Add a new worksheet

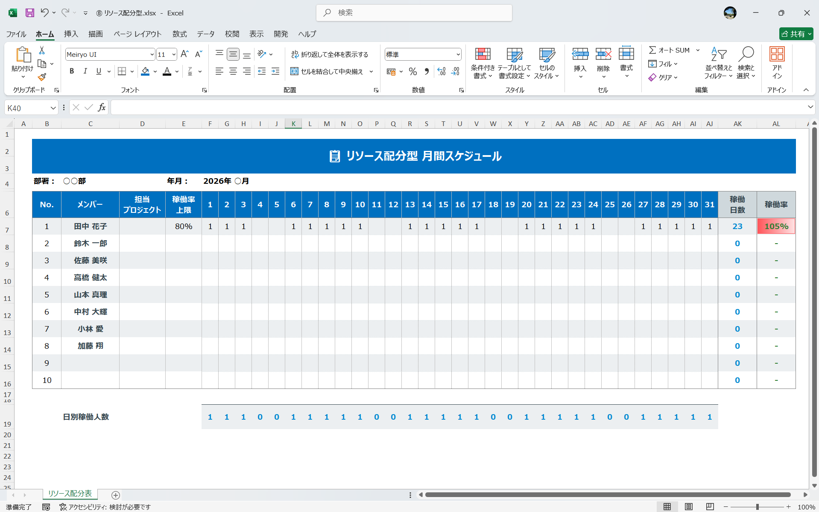(x=115, y=495)
